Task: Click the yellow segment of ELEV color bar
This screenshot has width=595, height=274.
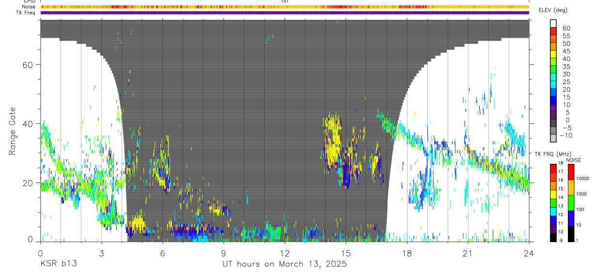Action: (x=553, y=55)
